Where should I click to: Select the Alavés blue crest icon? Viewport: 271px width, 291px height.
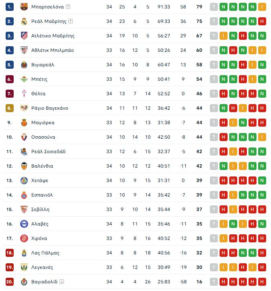24,224
